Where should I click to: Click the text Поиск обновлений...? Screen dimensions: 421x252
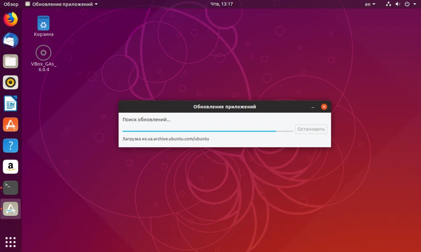point(146,120)
